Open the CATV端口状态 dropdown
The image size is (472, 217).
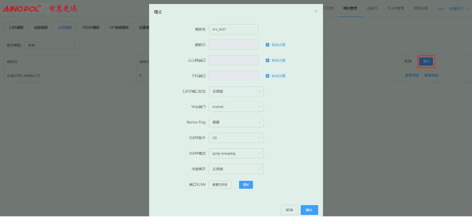tap(236, 91)
